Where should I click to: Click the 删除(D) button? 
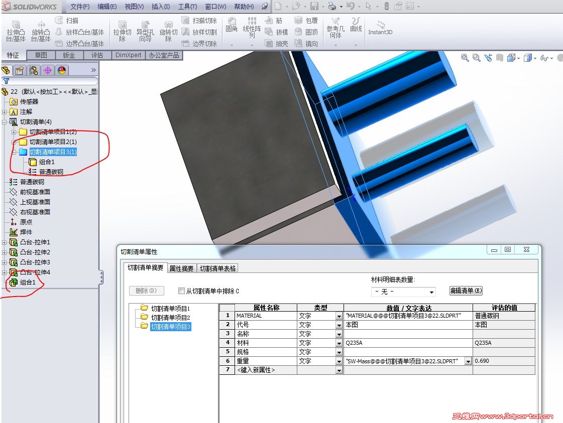coord(147,291)
